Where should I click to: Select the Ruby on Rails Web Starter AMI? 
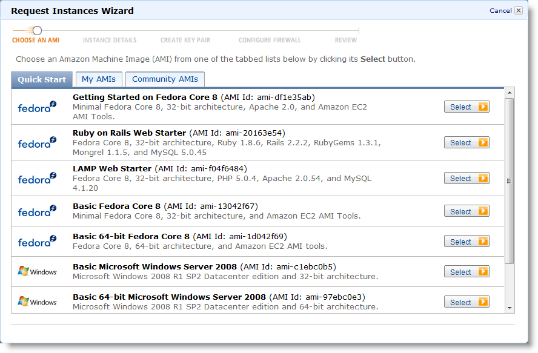tap(467, 142)
